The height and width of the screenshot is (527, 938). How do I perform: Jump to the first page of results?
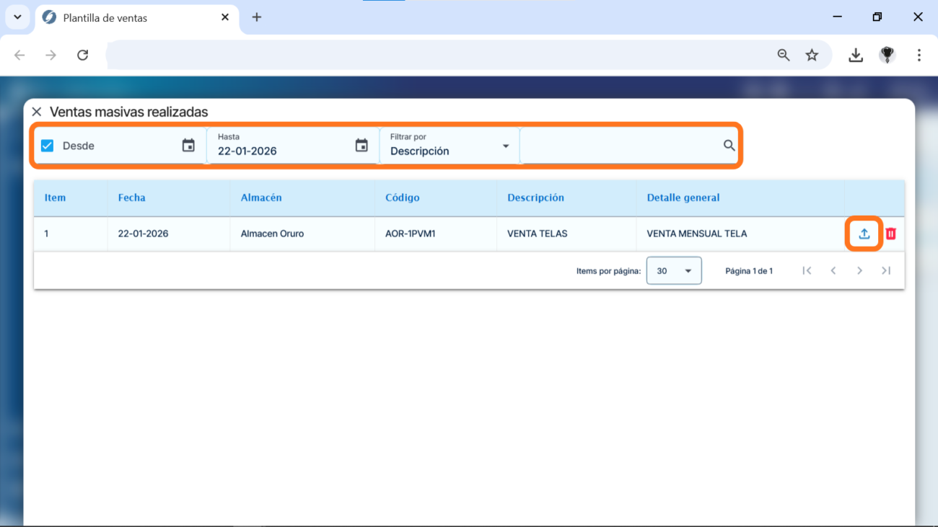(x=807, y=270)
